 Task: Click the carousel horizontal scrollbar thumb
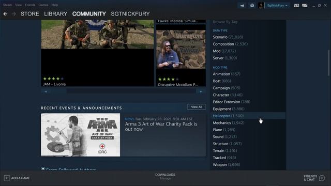[58, 91]
